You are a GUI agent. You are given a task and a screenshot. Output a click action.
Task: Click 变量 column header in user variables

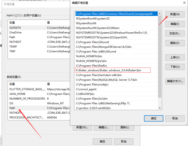27,22
